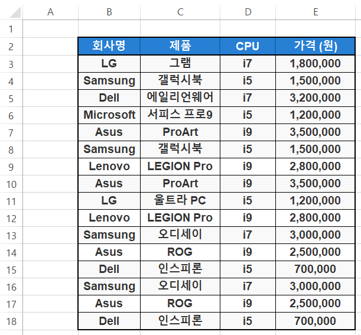Select row 2 header

coord(11,47)
